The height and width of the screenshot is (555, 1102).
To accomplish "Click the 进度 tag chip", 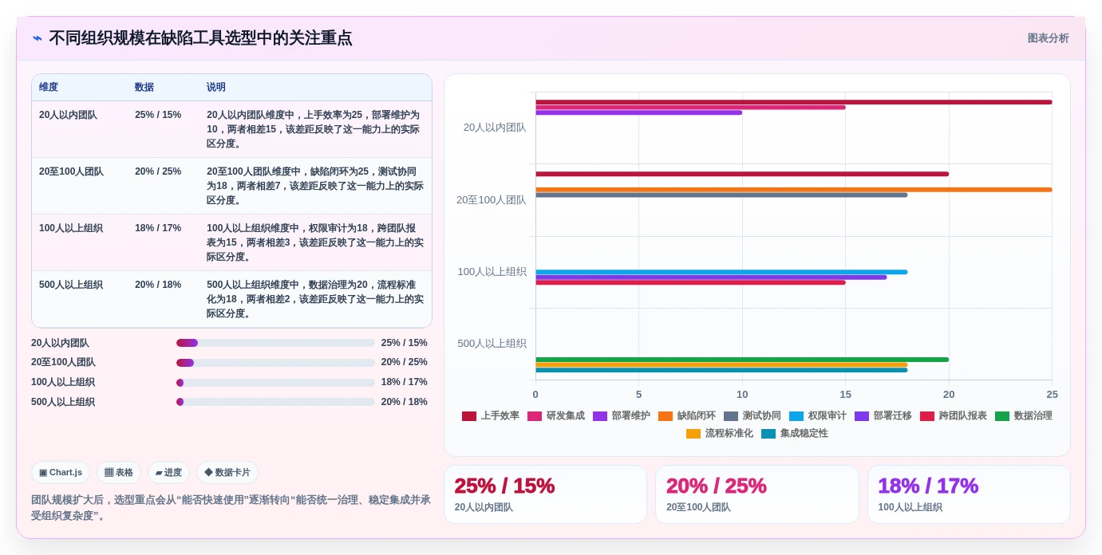I will coord(168,473).
